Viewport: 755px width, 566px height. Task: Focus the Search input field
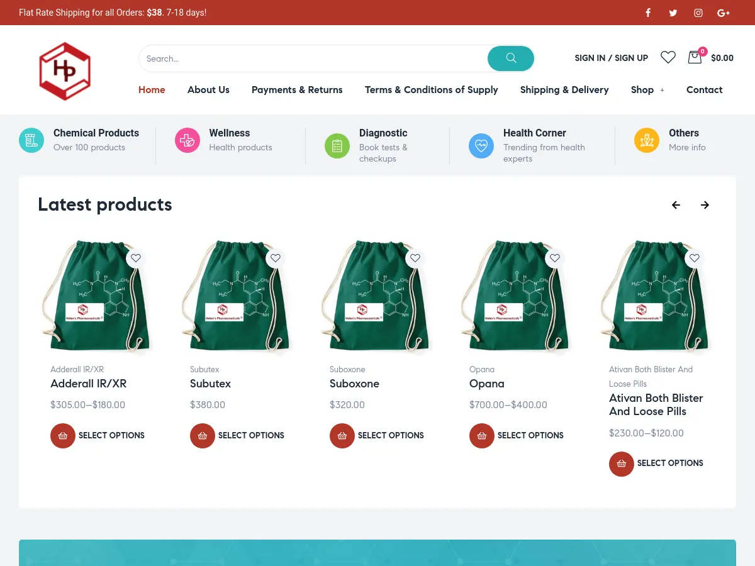click(313, 58)
